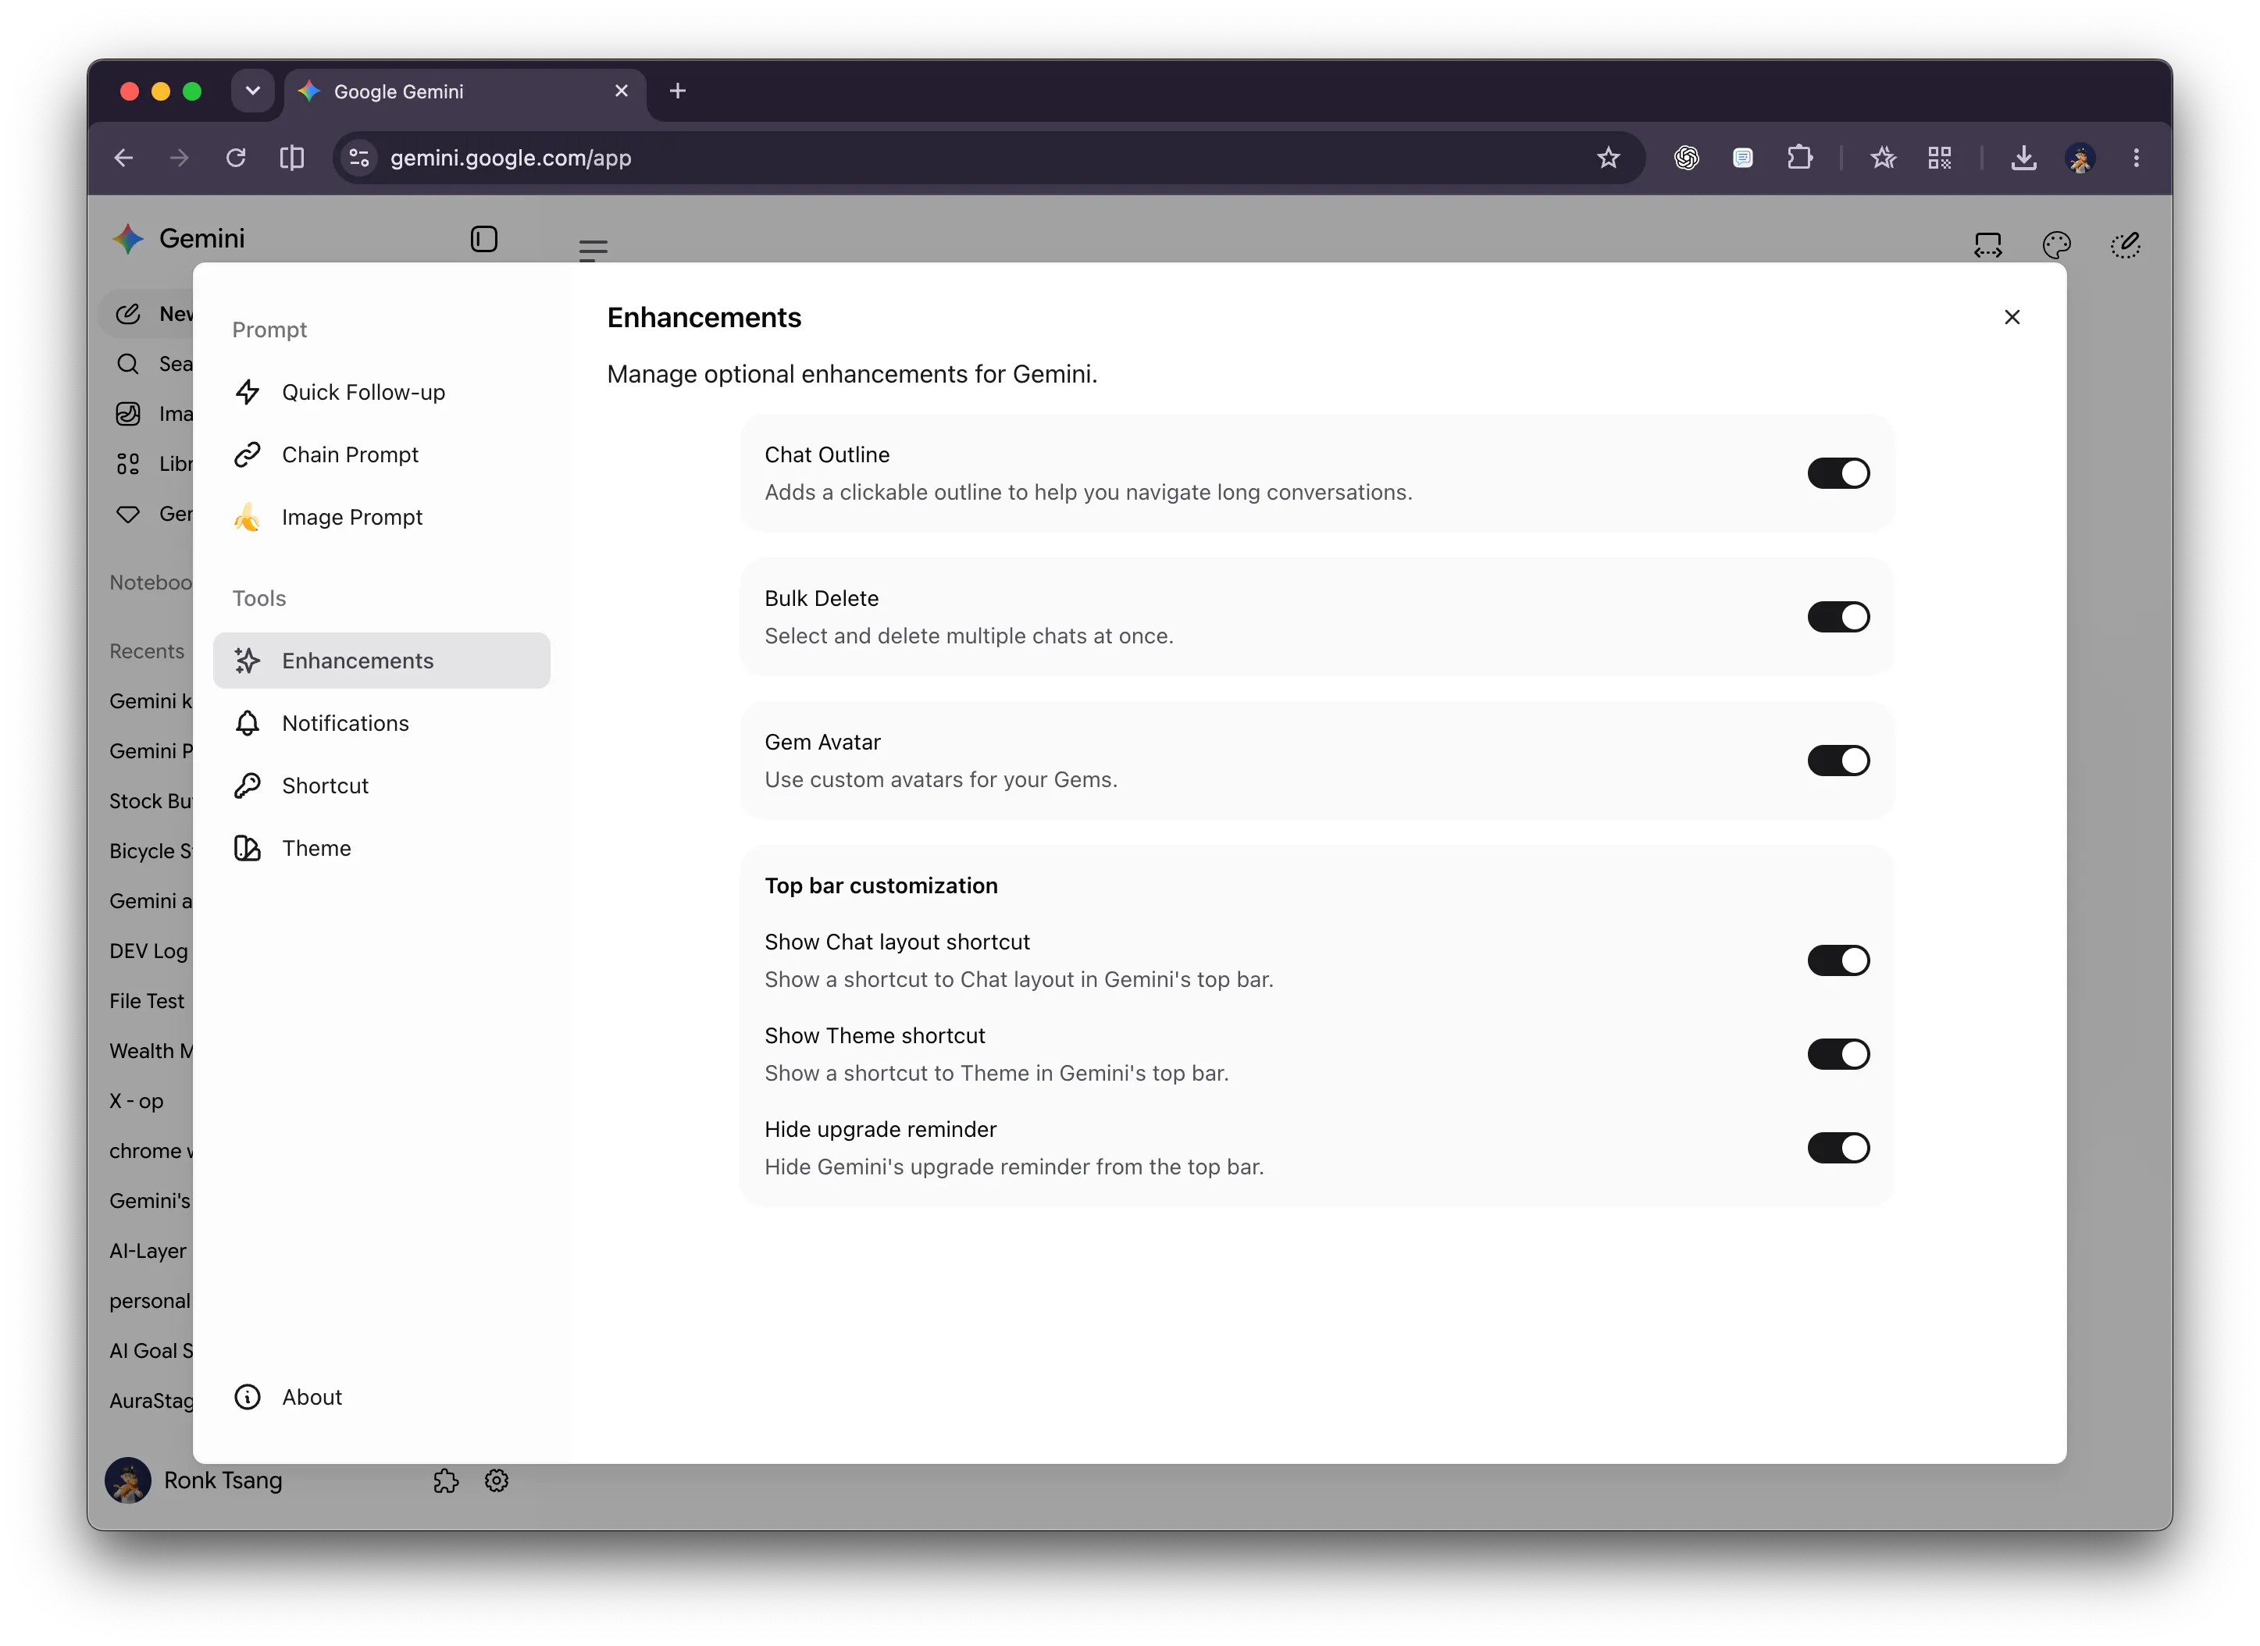Screen dimensions: 2260x1646
Task: Open Quick Follow-up settings
Action: click(382, 391)
